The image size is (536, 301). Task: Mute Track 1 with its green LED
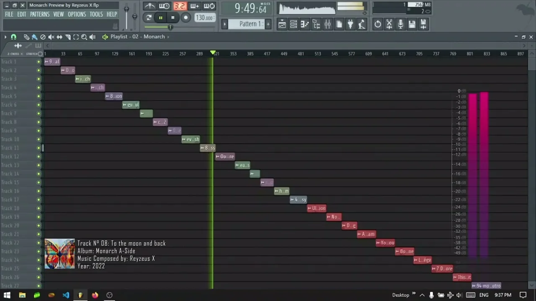pos(39,62)
